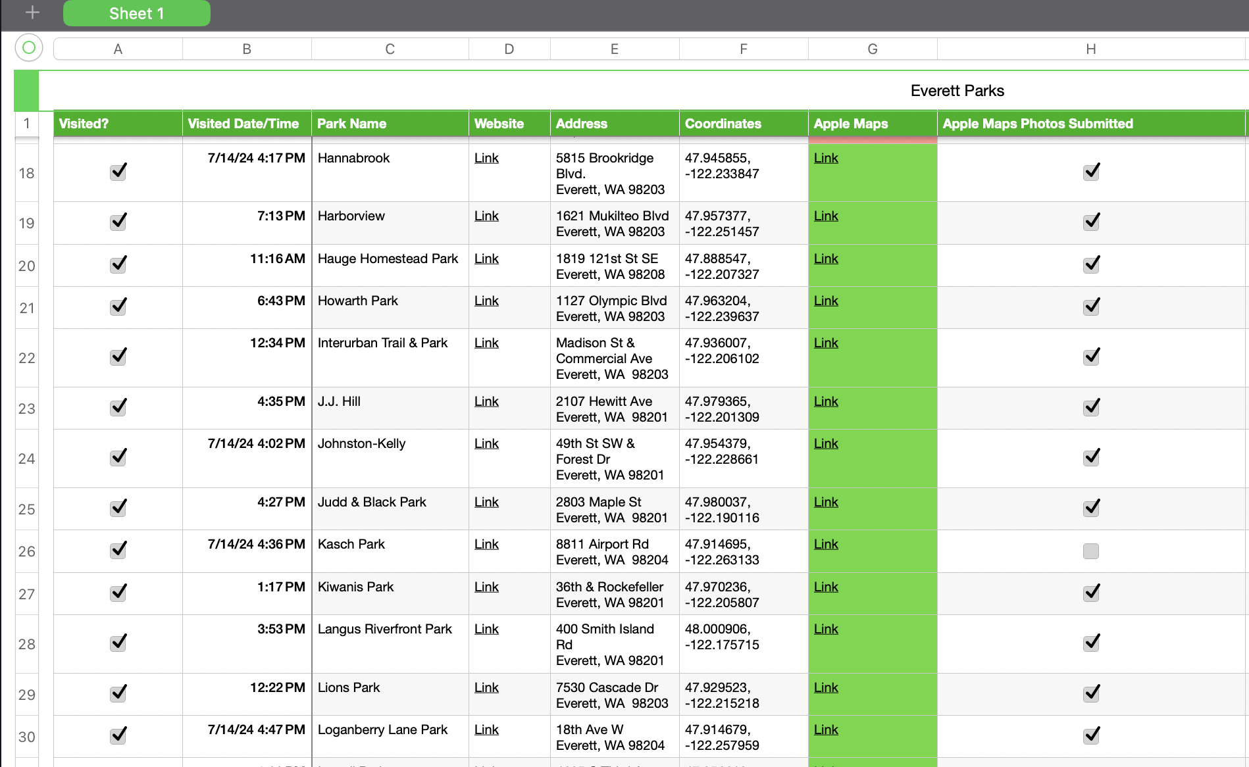
Task: Select the Sheet 1 tab
Action: [136, 12]
